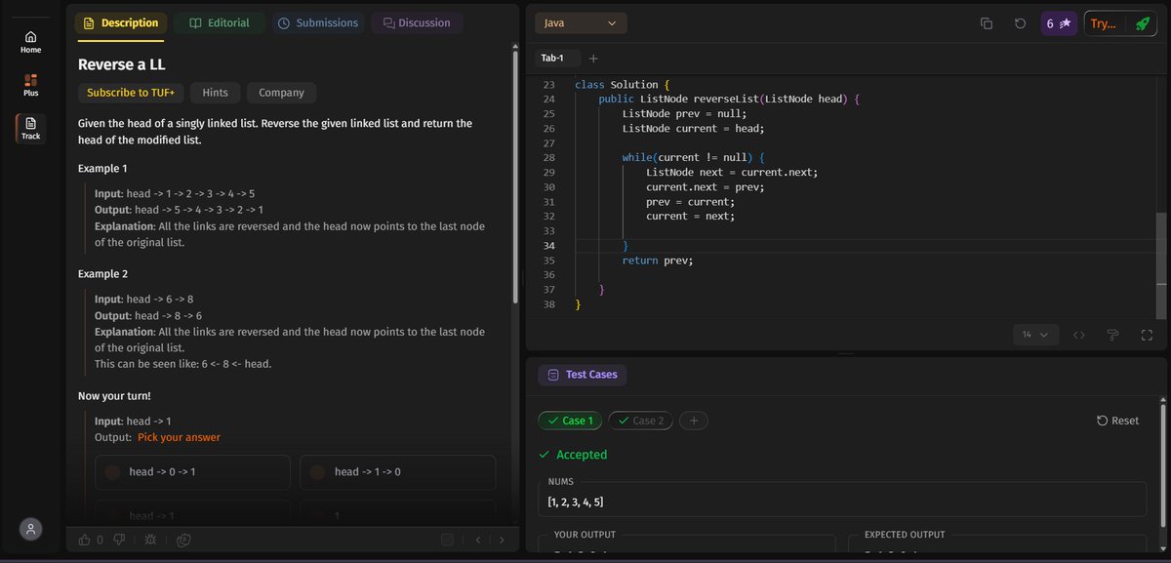Like the problem with thumbs up
This screenshot has width=1171, height=563.
click(85, 540)
